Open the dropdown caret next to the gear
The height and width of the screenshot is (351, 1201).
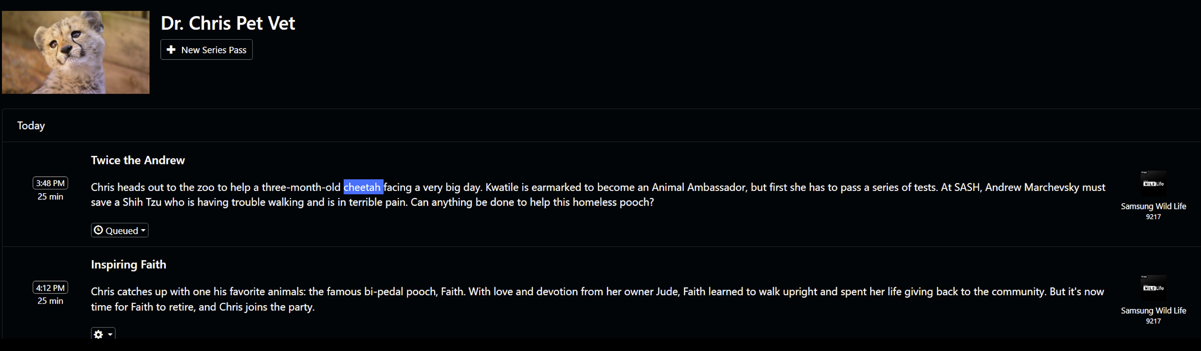110,334
